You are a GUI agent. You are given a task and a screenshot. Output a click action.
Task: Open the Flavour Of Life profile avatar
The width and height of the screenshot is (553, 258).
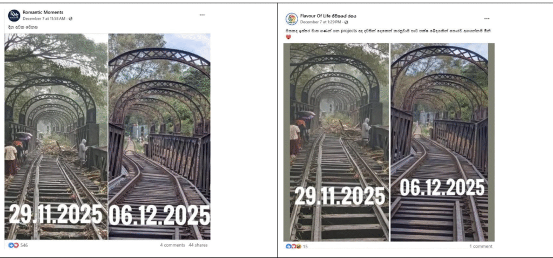(x=292, y=19)
